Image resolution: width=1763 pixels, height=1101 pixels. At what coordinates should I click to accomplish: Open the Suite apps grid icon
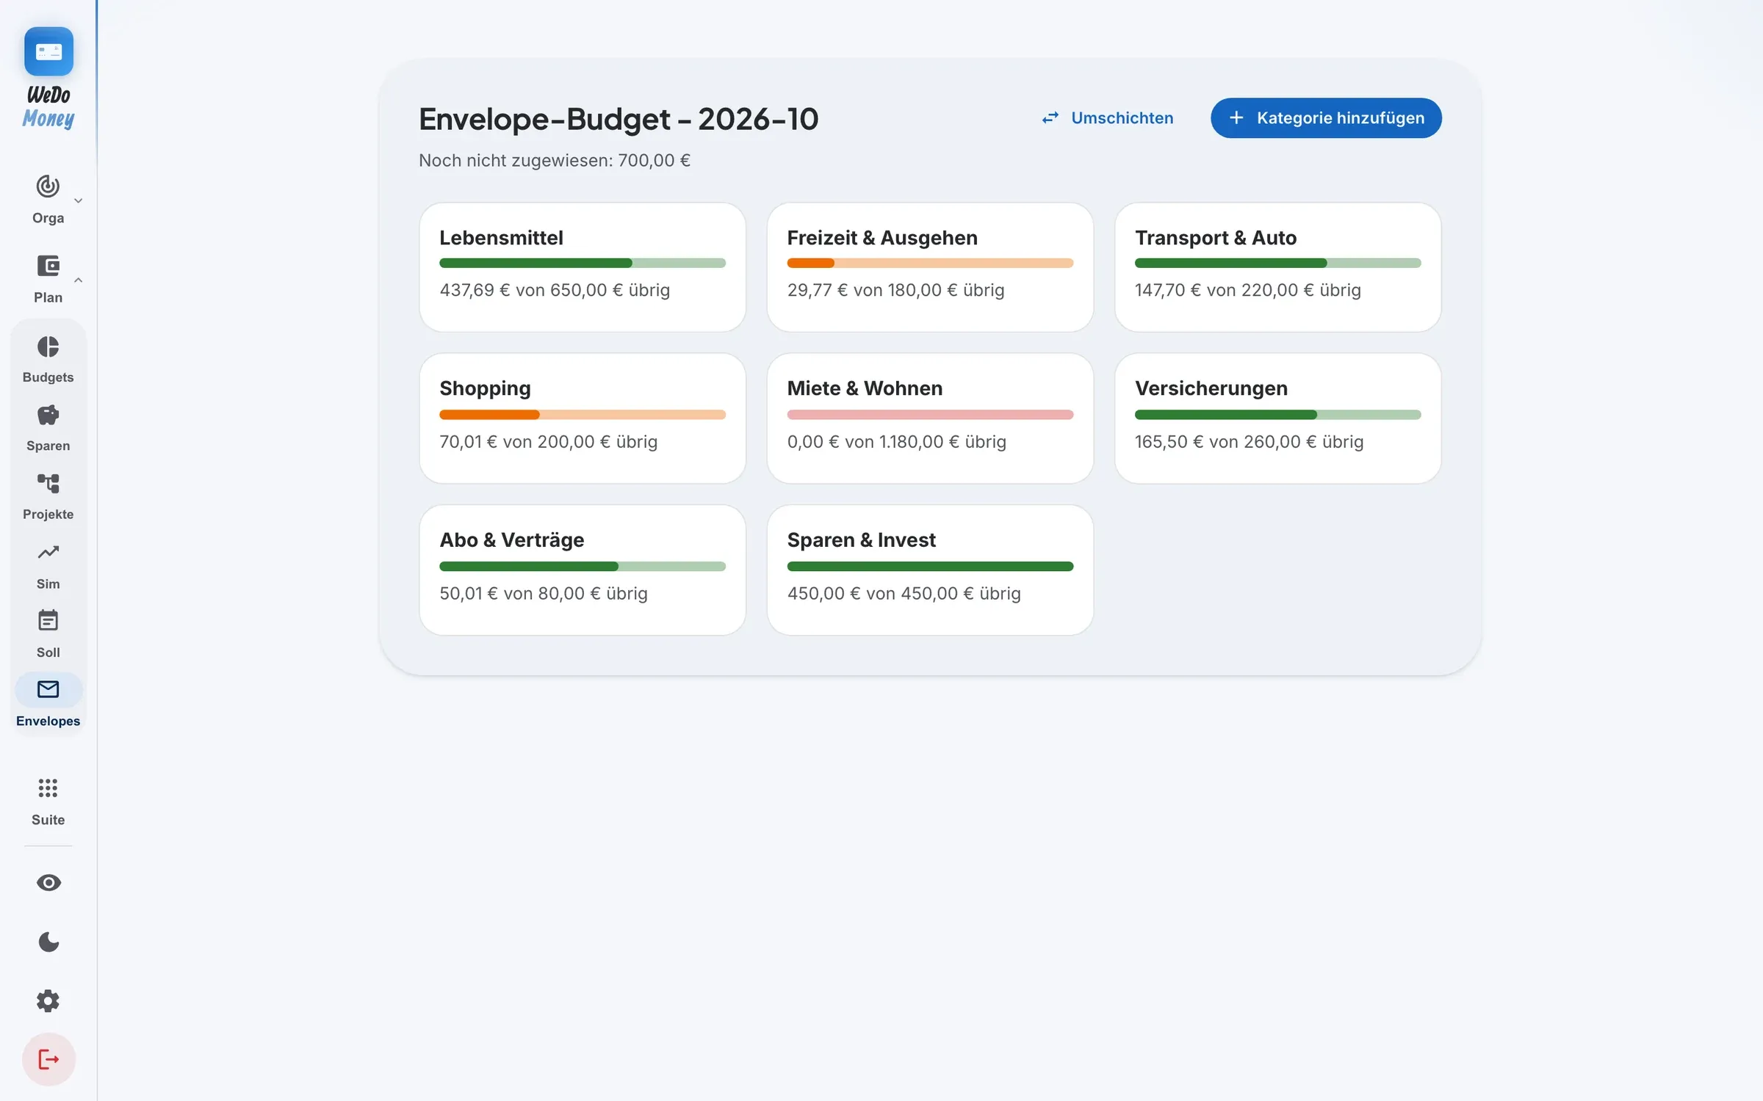pos(48,788)
